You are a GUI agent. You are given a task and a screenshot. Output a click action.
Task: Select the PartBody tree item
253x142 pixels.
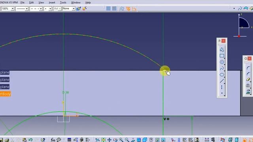(5, 94)
